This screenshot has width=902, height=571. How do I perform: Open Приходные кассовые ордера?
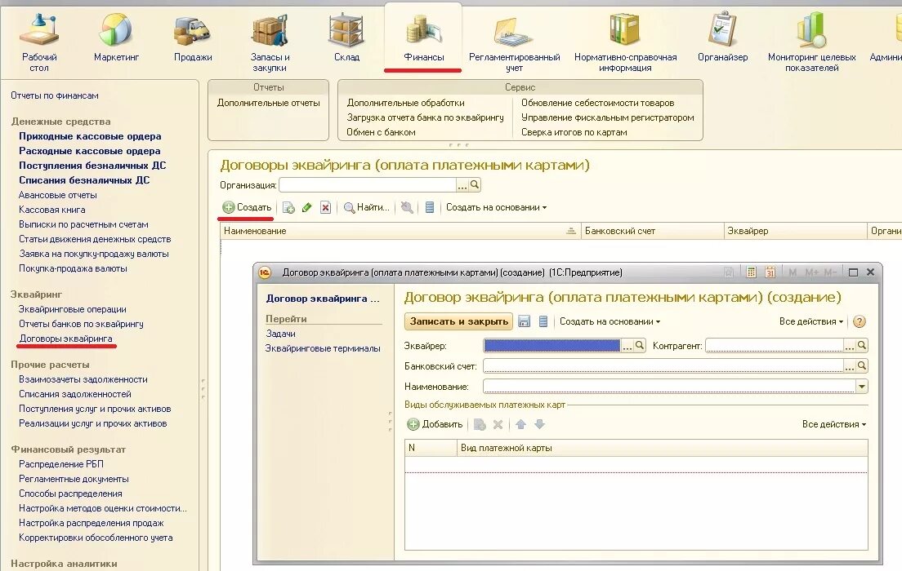90,137
